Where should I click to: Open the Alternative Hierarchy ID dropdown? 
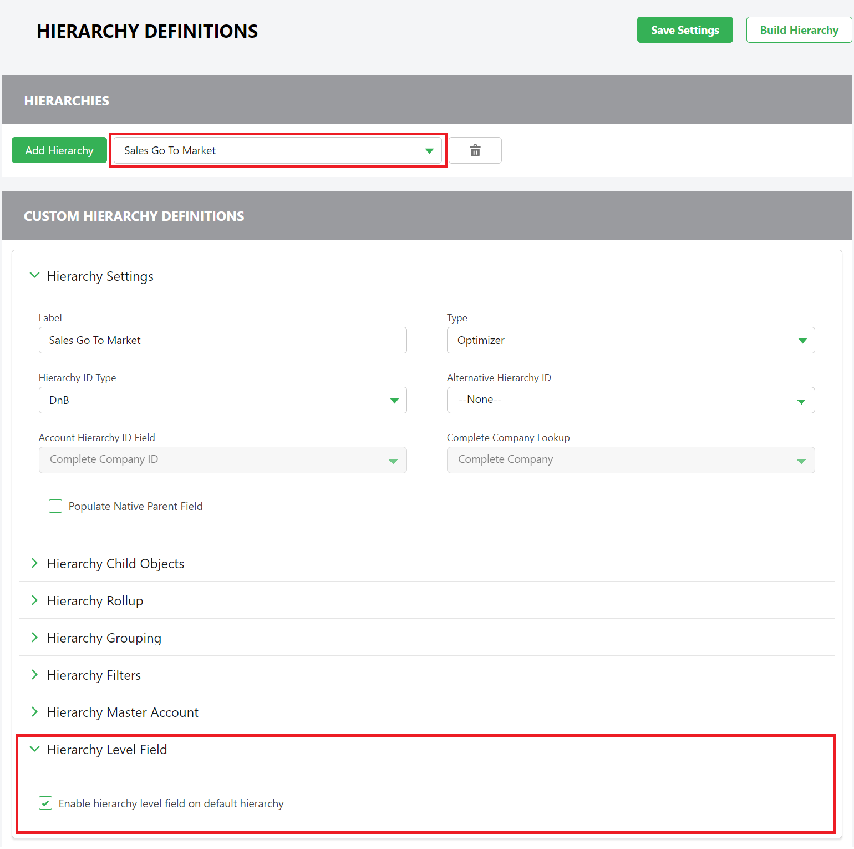pyautogui.click(x=802, y=400)
